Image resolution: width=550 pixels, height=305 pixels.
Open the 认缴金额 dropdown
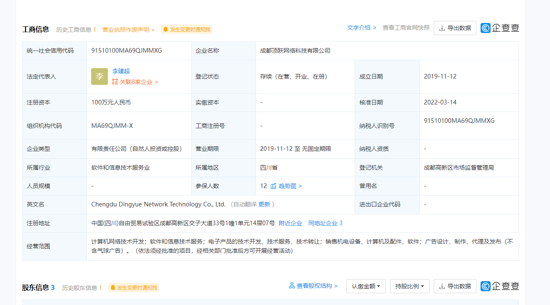pyautogui.click(x=366, y=286)
